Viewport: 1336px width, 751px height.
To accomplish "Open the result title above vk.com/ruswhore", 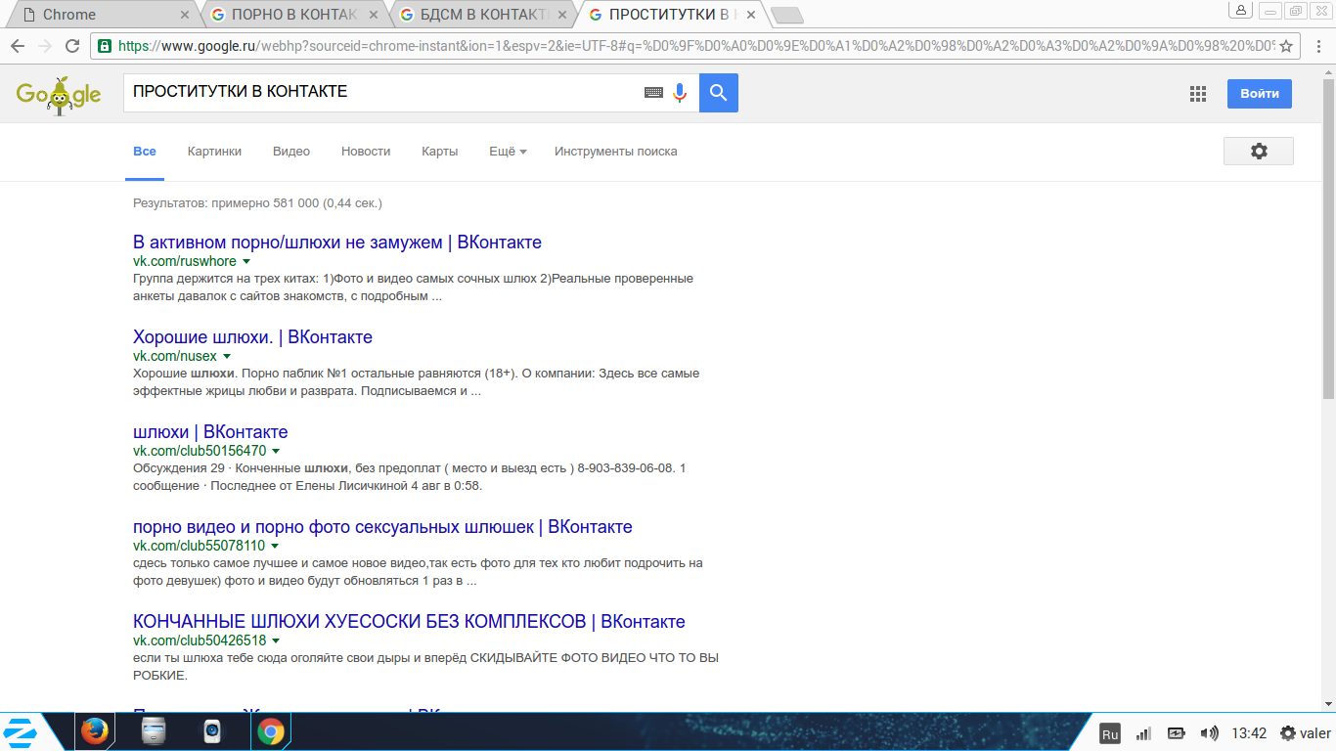I will pyautogui.click(x=337, y=242).
